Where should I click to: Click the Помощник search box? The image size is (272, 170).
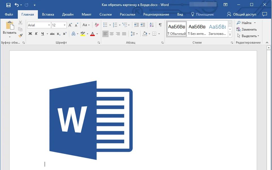point(202,14)
